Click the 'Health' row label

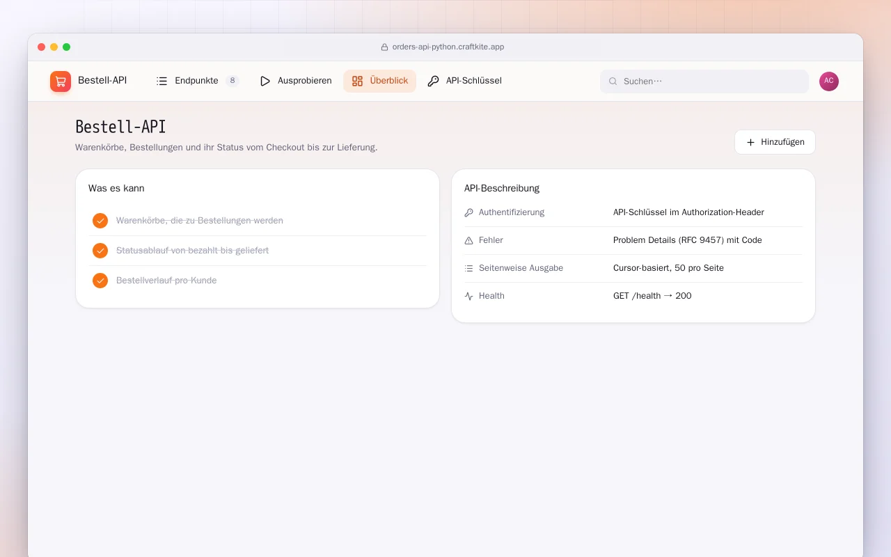coord(491,296)
